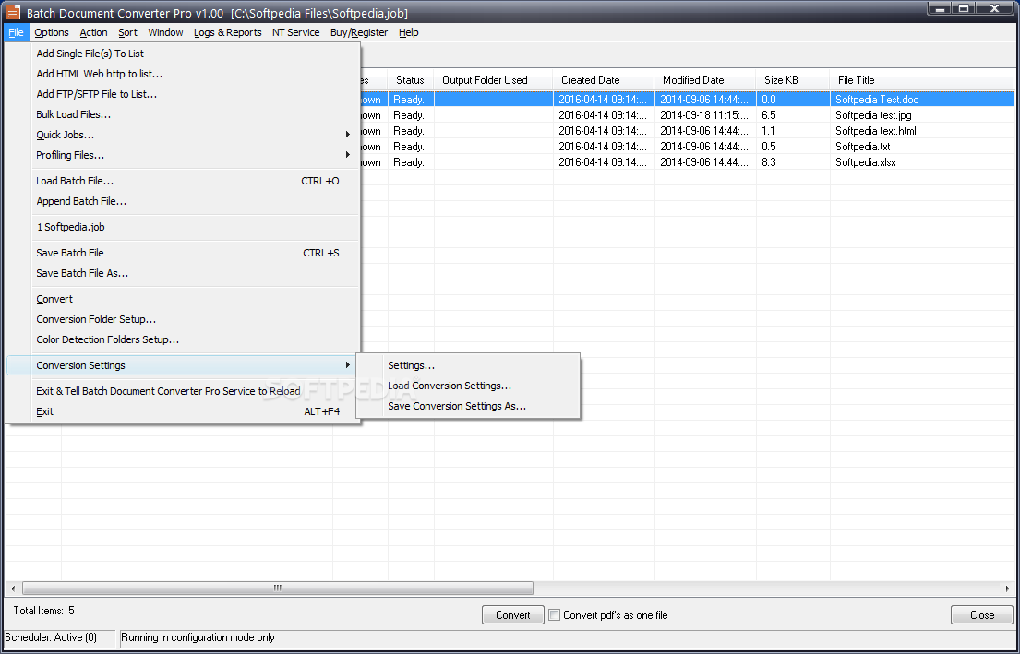Choose Load Batch File
The height and width of the screenshot is (654, 1020).
click(182, 181)
